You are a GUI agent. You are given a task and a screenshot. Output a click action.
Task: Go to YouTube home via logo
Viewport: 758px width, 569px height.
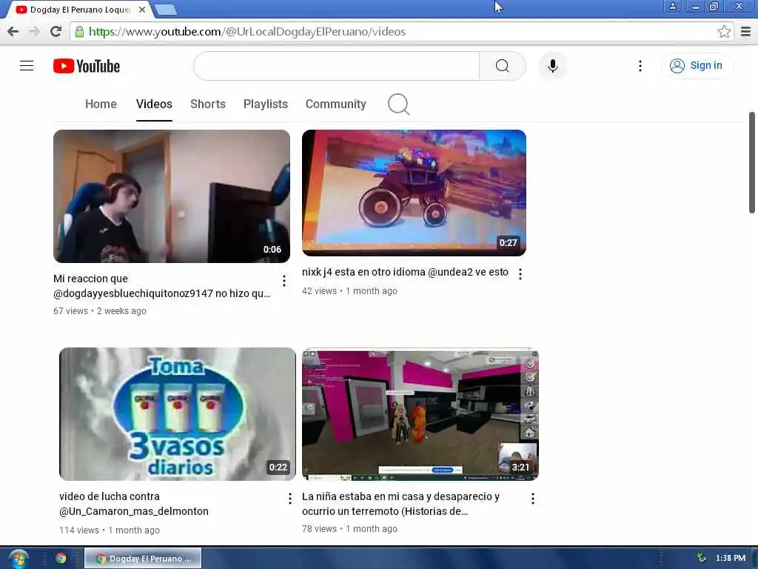pos(87,66)
